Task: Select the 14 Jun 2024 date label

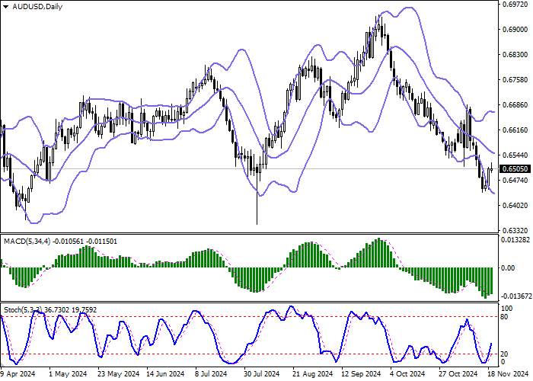Action: [165, 374]
